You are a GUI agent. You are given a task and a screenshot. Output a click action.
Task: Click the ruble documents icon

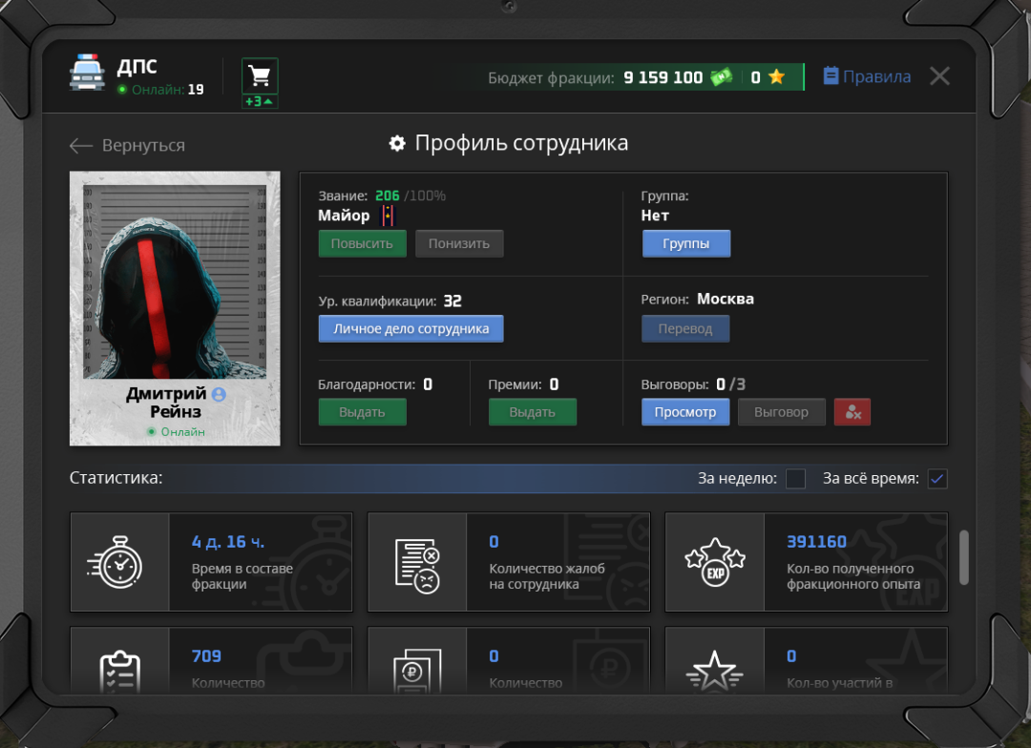point(417,671)
